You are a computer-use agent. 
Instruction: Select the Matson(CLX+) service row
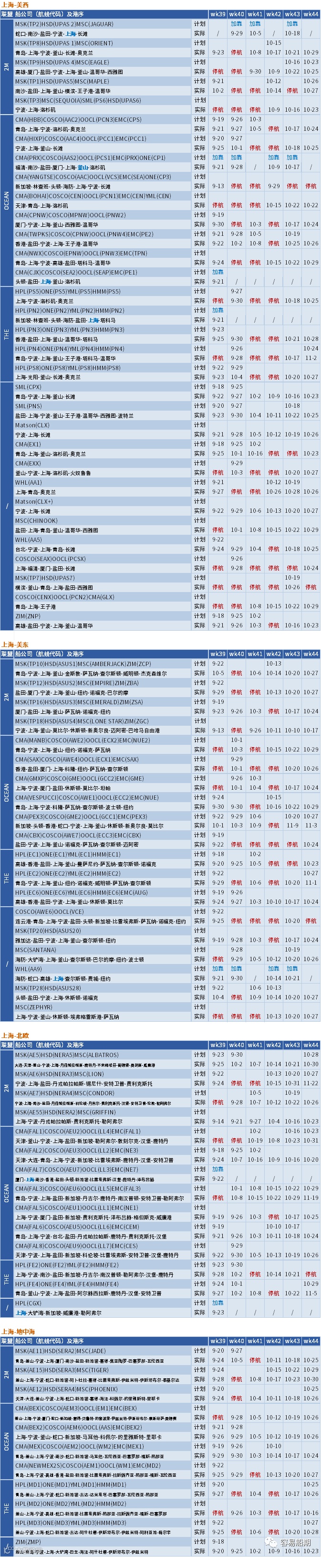click(103, 502)
